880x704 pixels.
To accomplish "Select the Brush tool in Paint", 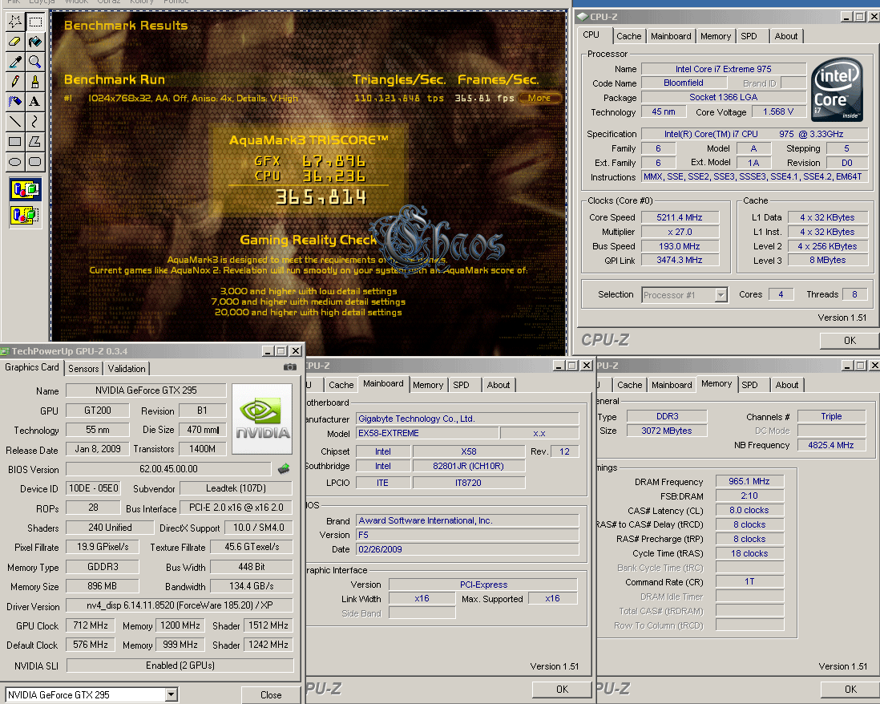I will pos(35,82).
